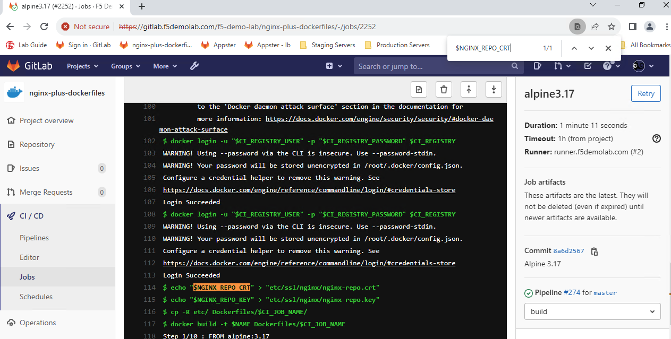This screenshot has width=671, height=339.
Task: Click the Not secure site indicator
Action: click(85, 27)
